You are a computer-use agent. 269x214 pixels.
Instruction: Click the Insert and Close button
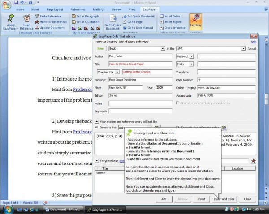[x=224, y=199]
